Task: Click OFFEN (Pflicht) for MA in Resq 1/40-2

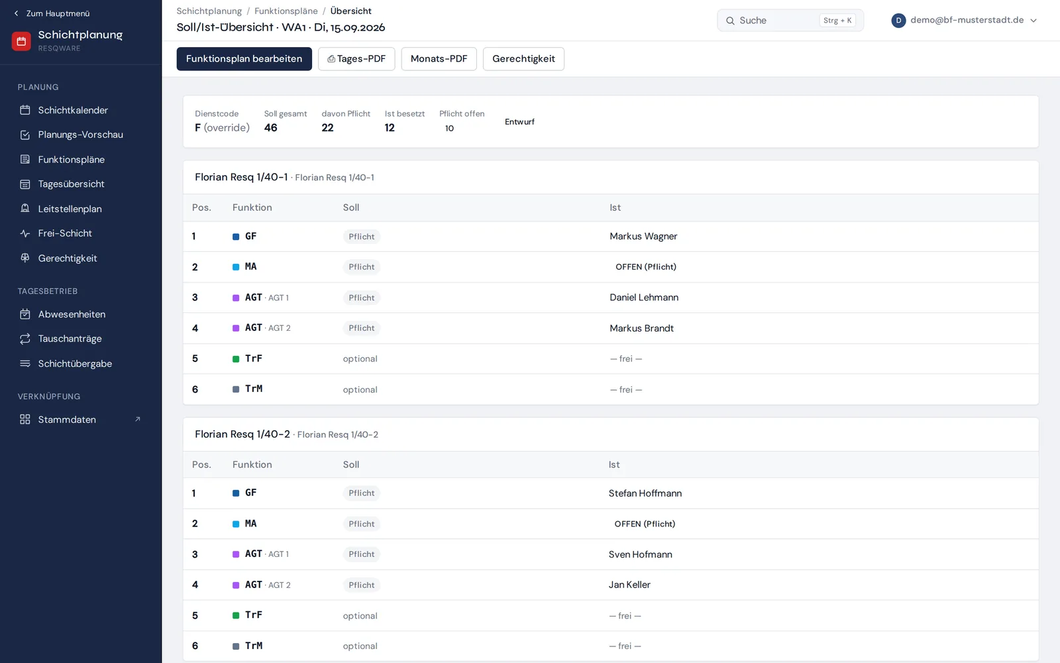Action: pos(645,524)
